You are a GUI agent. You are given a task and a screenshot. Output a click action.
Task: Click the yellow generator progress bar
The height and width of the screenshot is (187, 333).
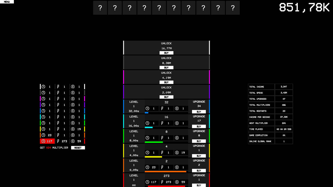[153, 157]
